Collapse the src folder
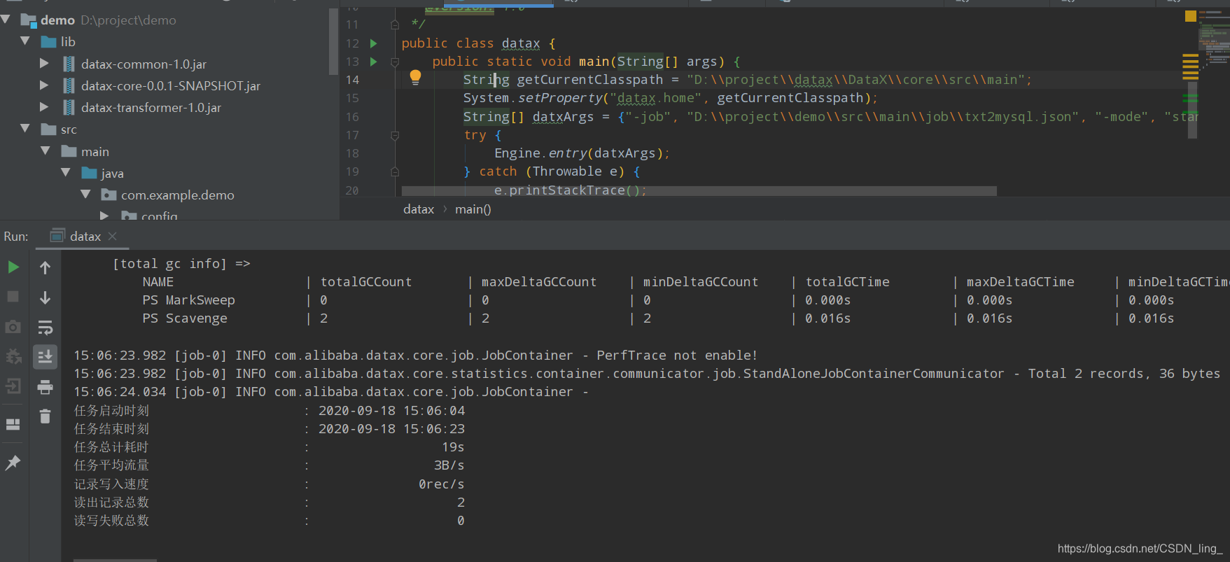 pos(25,129)
